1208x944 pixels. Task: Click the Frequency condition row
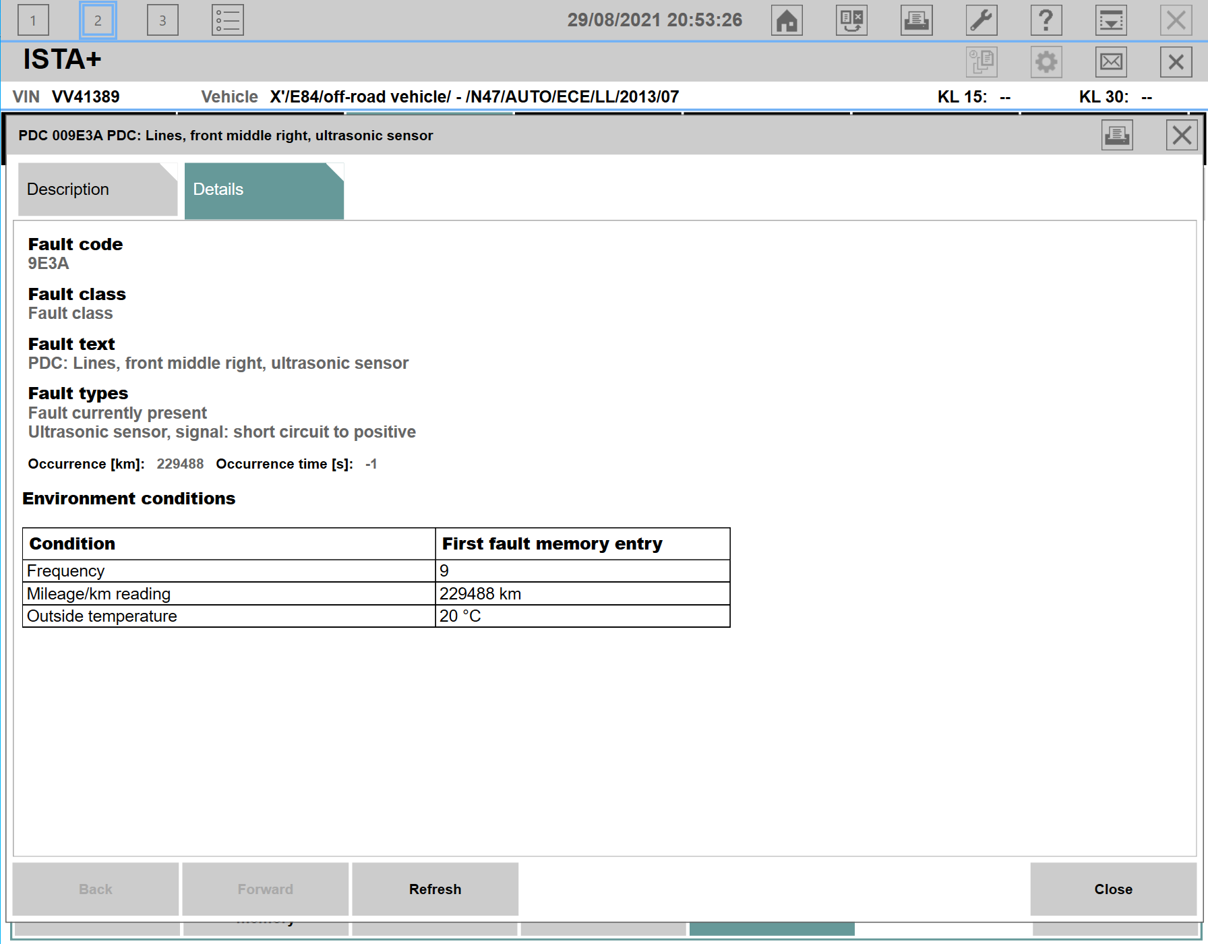click(x=376, y=571)
